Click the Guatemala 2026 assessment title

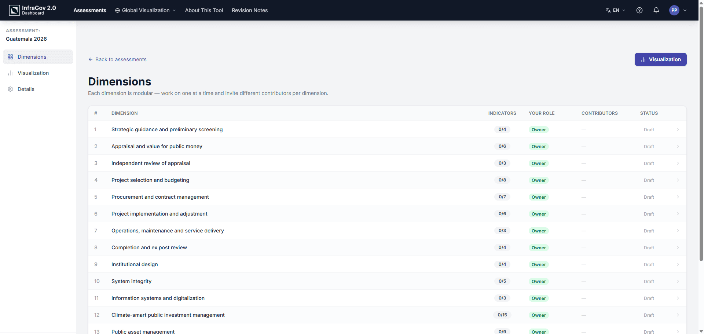click(x=26, y=39)
